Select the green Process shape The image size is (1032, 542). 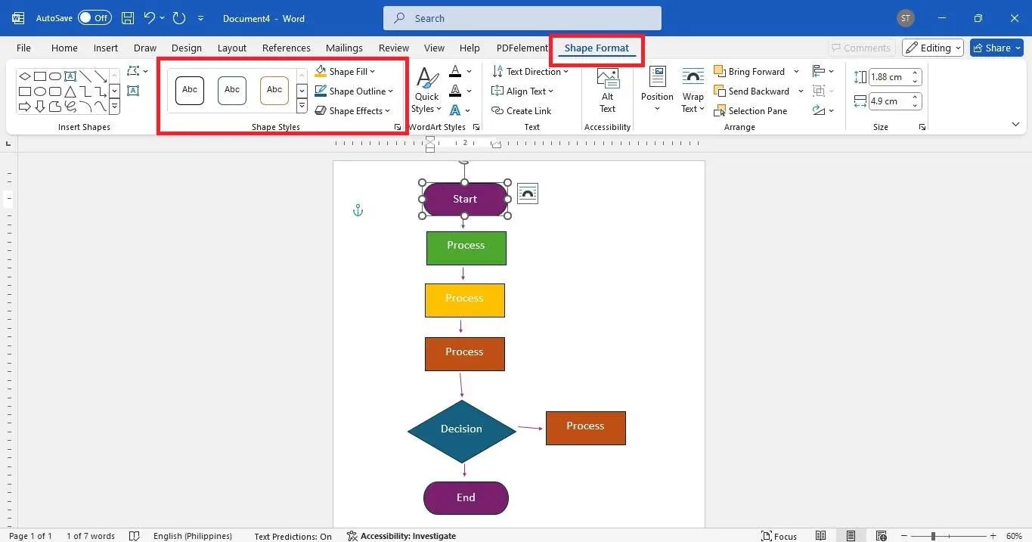pos(466,248)
